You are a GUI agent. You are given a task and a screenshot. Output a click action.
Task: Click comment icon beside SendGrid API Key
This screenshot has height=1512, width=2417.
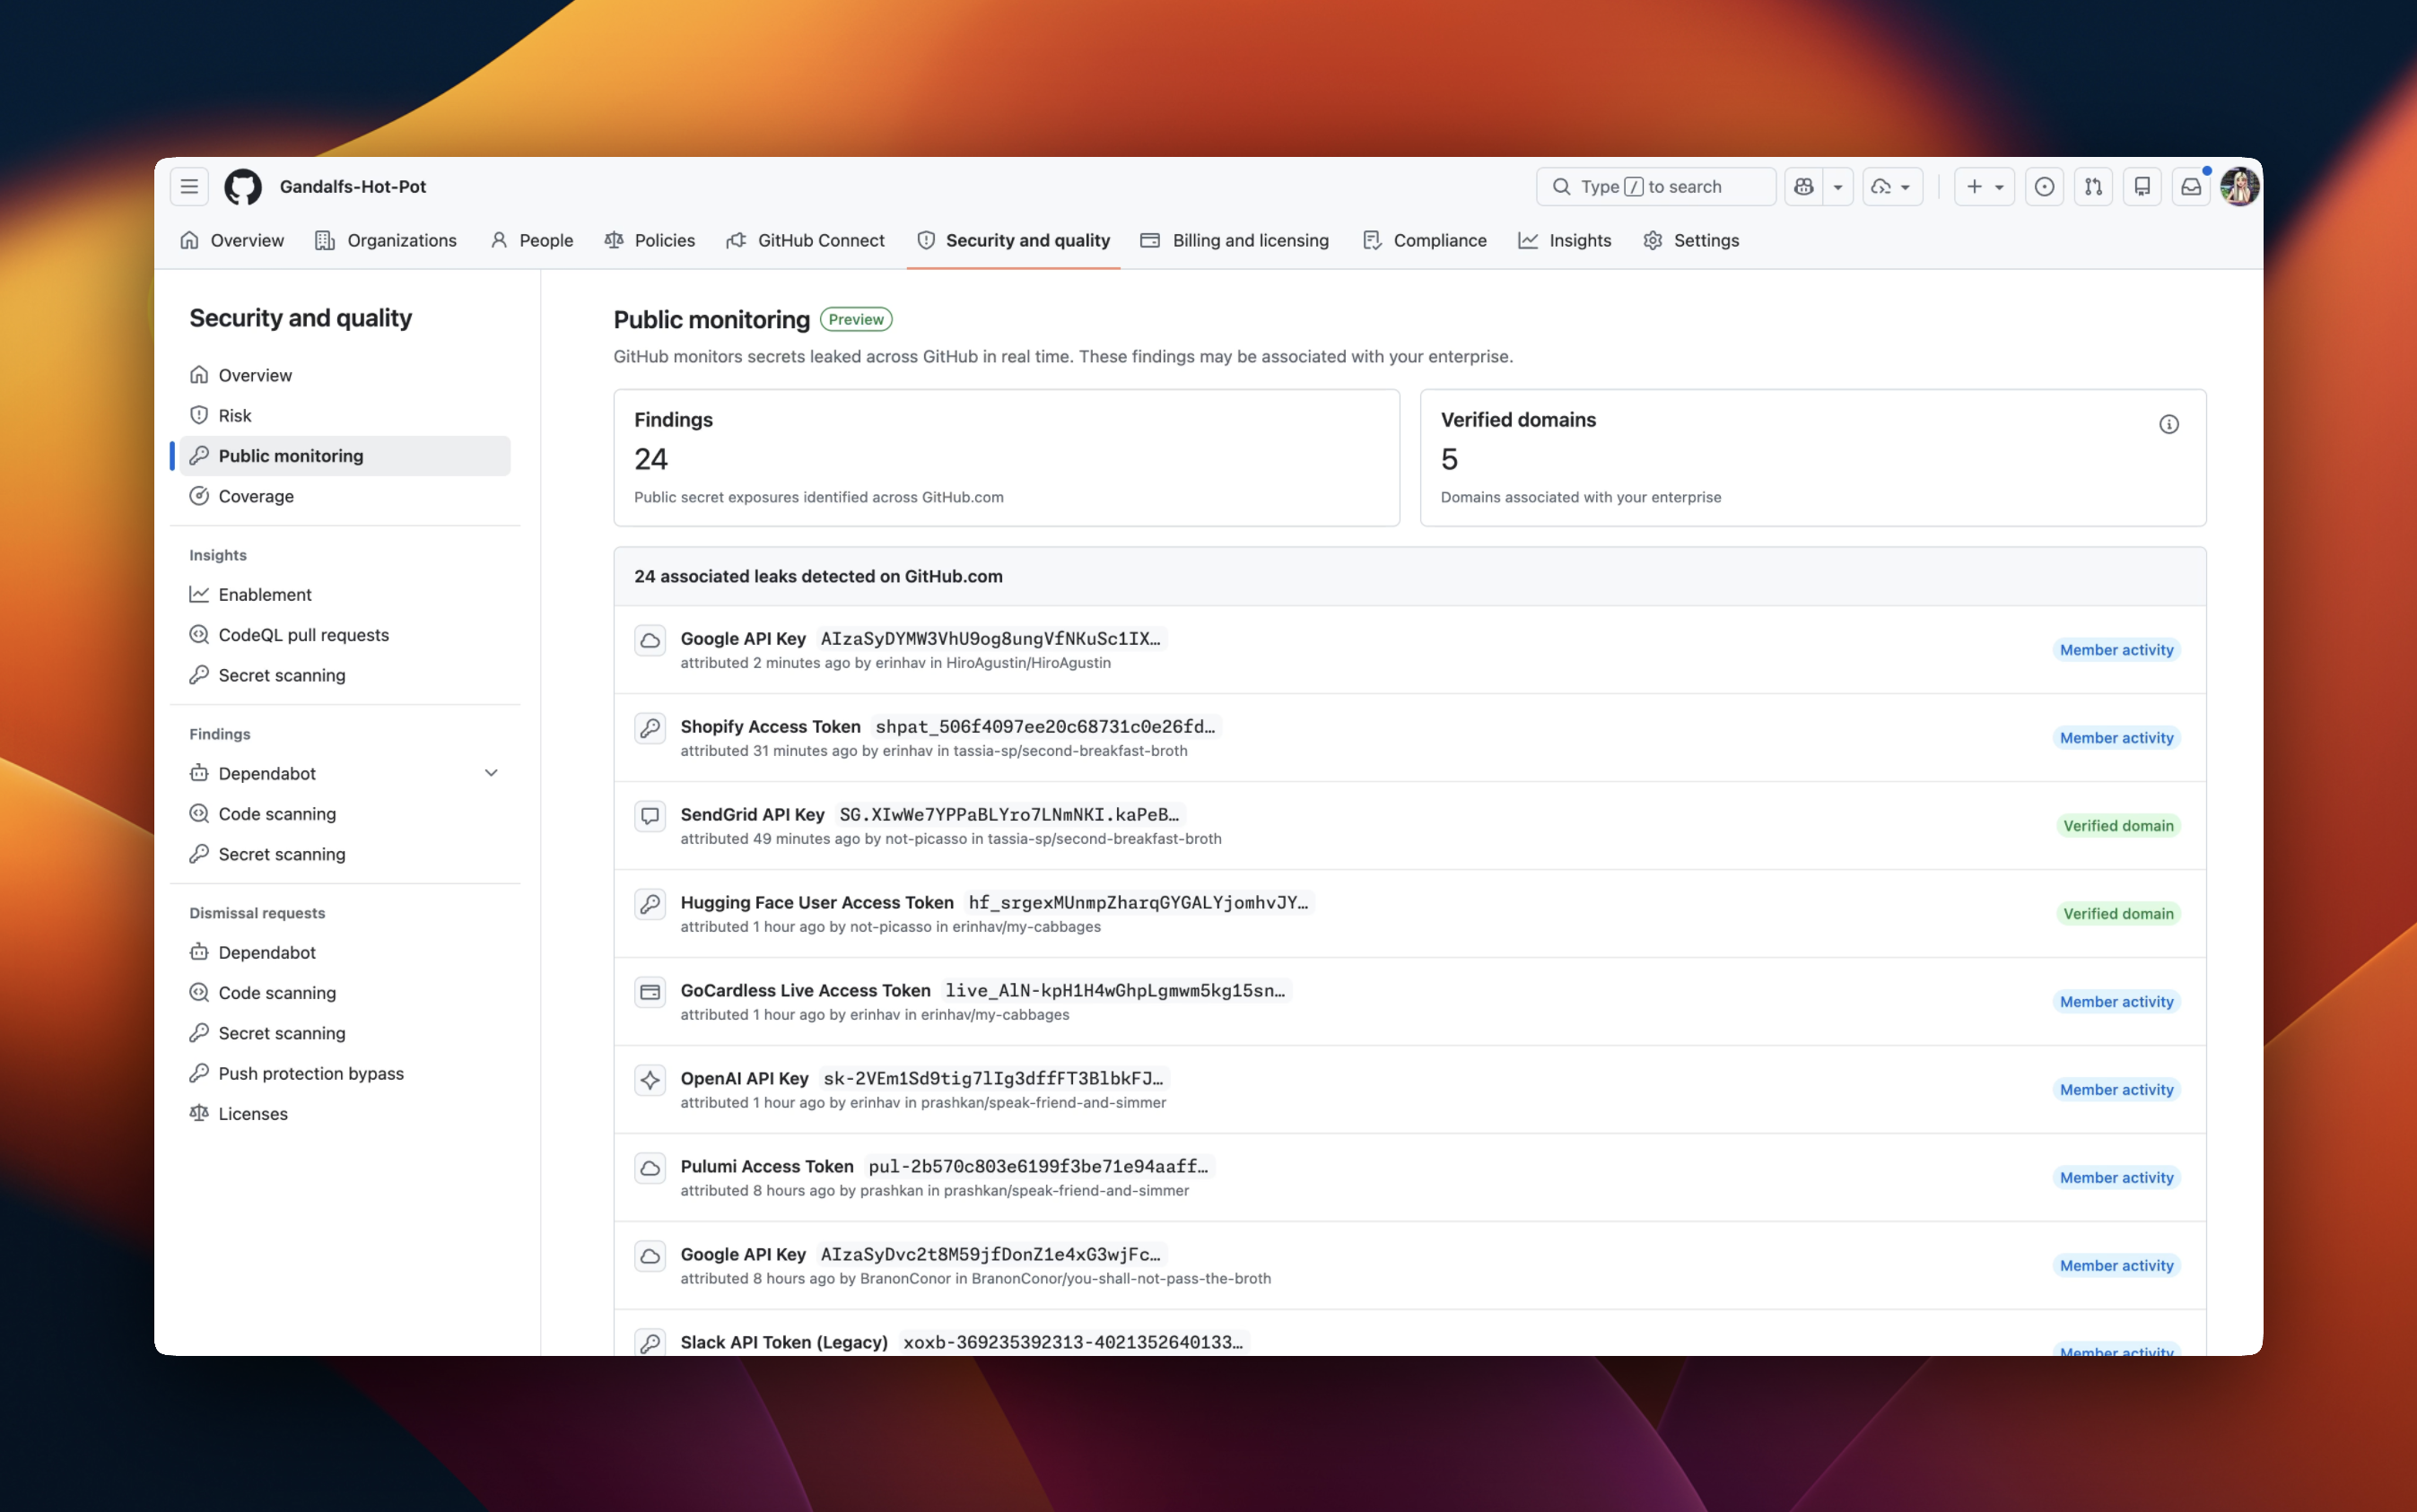click(x=650, y=817)
